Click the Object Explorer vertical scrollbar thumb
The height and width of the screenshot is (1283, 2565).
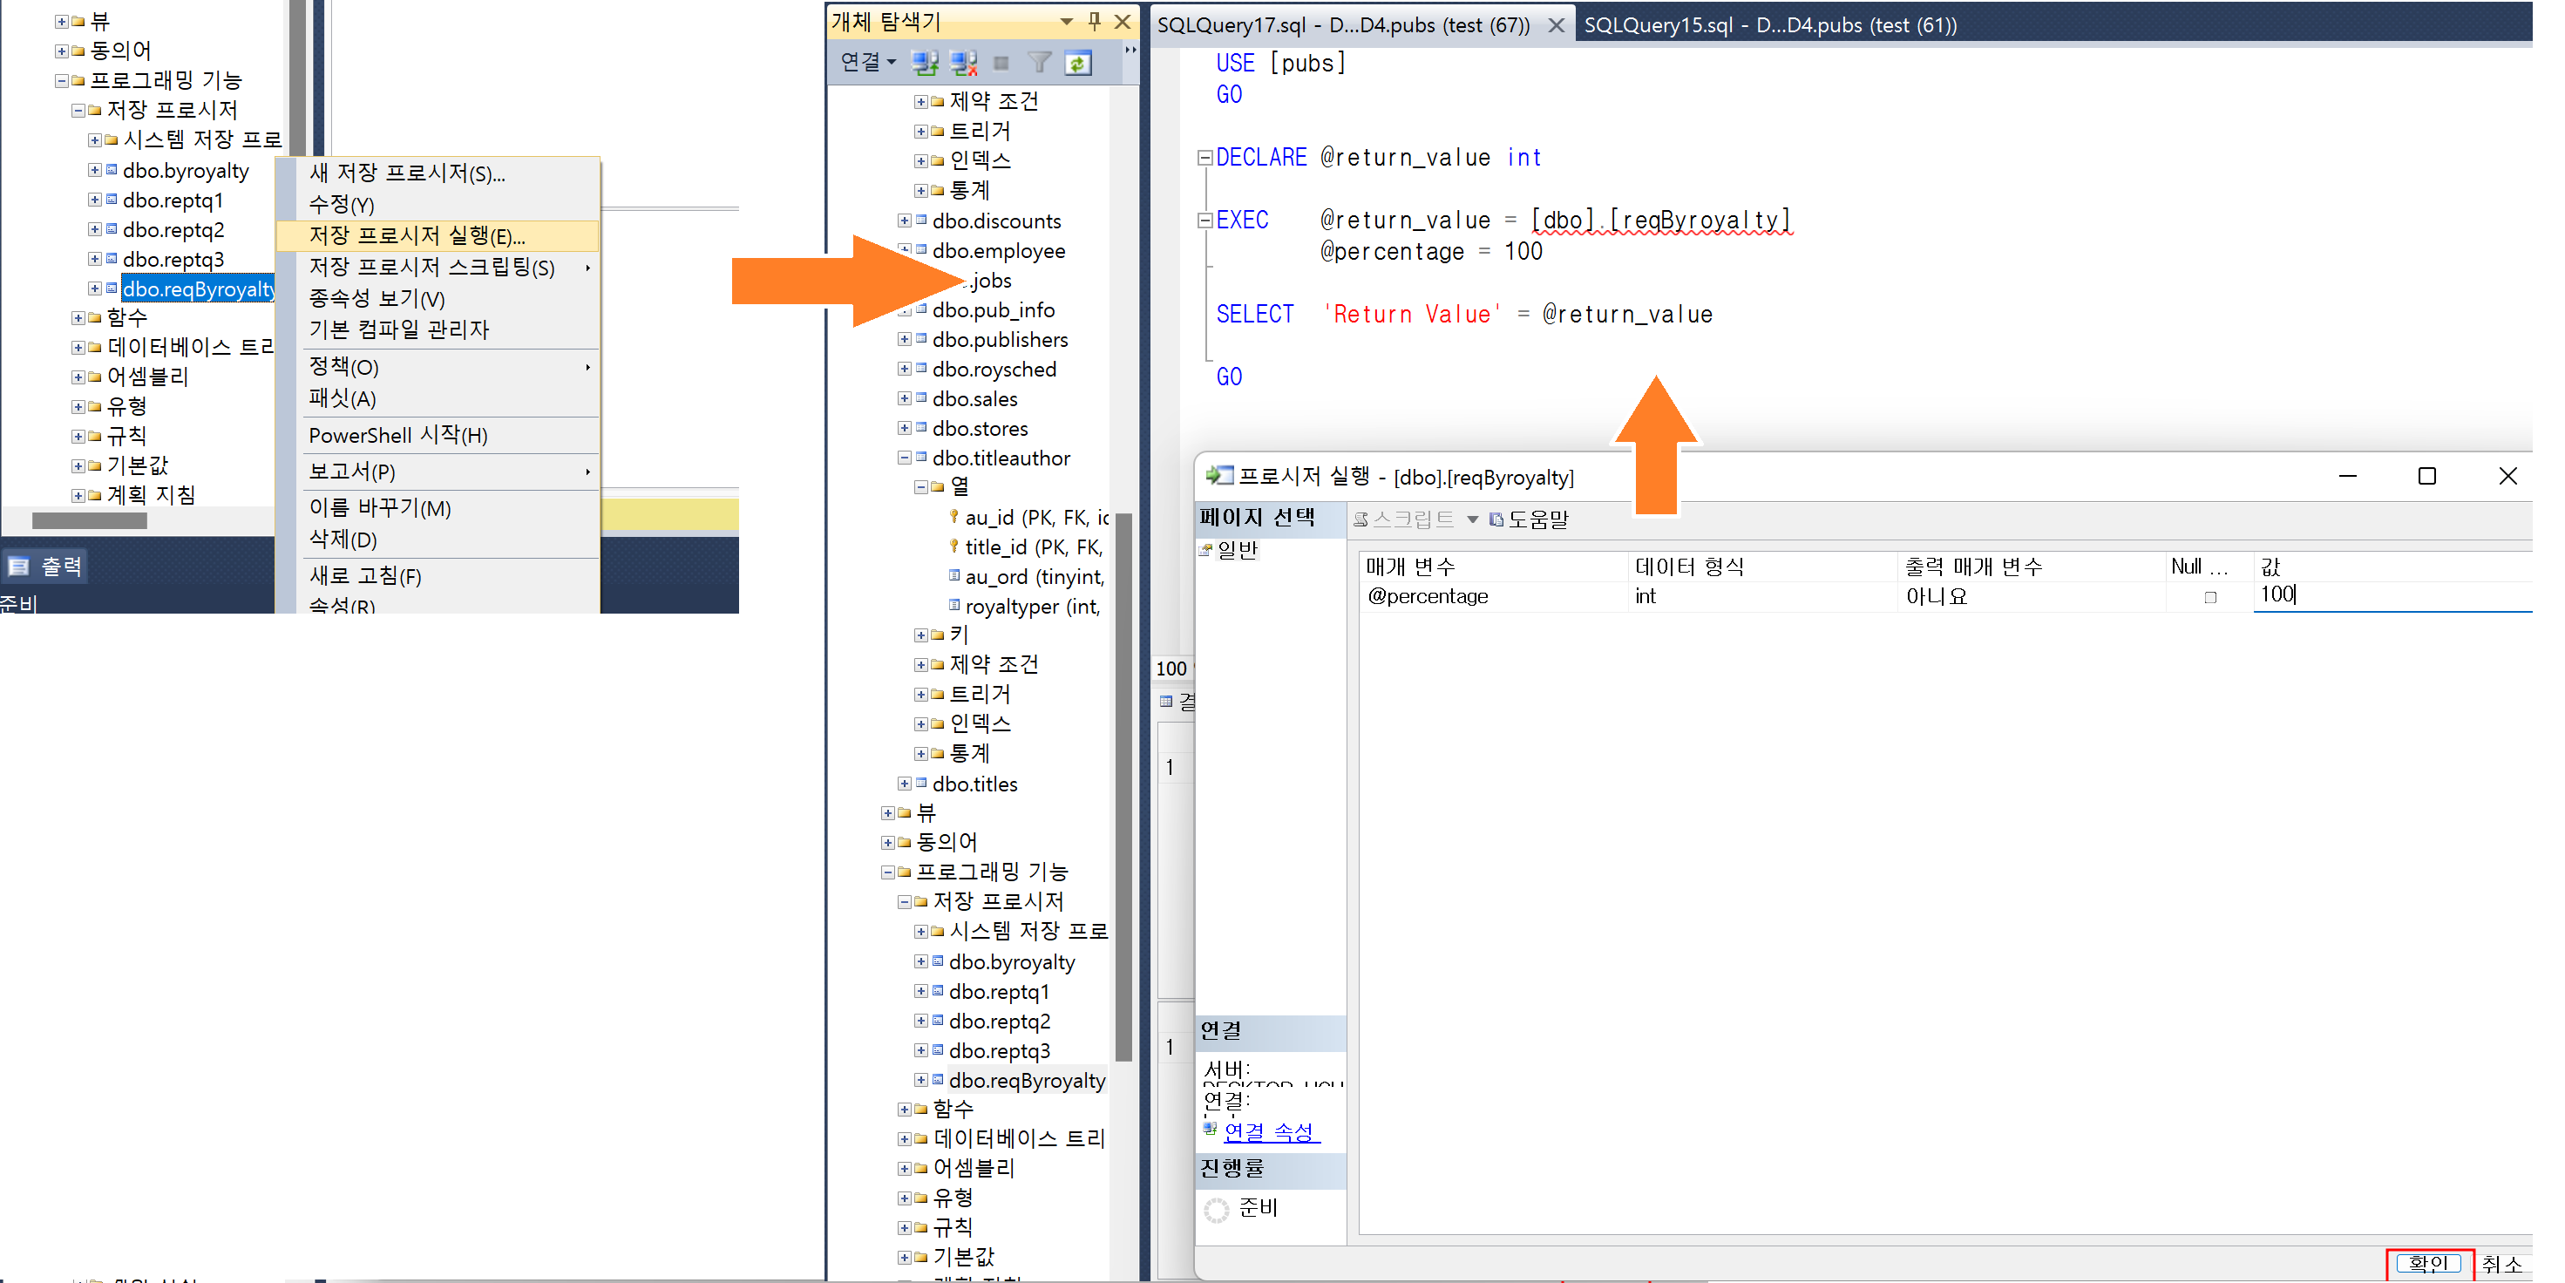(1123, 787)
